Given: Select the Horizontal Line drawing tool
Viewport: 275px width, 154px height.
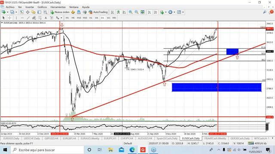Looking at the screenshot, I should pyautogui.click(x=22, y=18).
